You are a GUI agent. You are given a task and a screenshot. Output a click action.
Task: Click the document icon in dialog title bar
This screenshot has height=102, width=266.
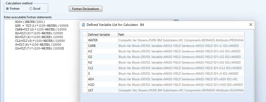click(83, 25)
